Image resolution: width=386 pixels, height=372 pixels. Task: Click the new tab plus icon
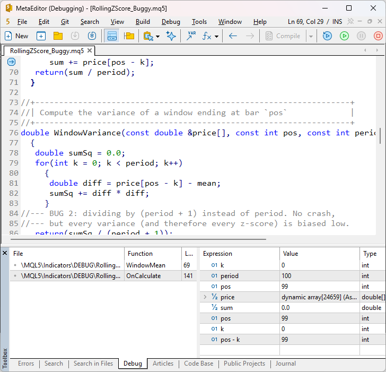click(x=41, y=36)
